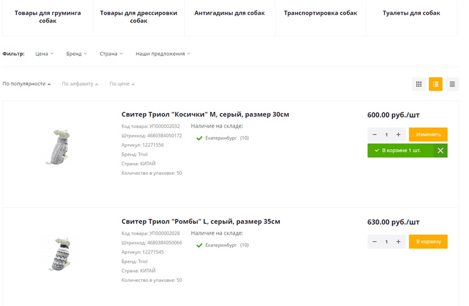Expand the Цена filter dropdown
The height and width of the screenshot is (306, 469).
[44, 54]
